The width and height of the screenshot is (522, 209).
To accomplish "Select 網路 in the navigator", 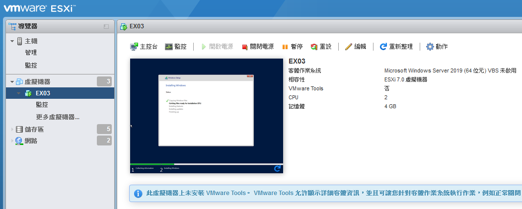I will coord(31,141).
